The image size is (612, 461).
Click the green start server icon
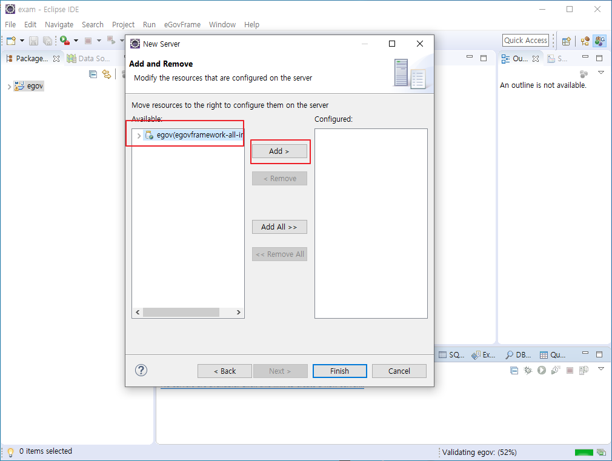[541, 370]
